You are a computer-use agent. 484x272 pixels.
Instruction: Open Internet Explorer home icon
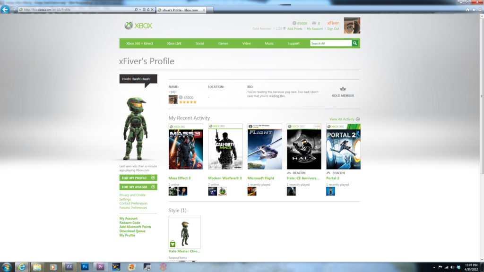point(467,9)
